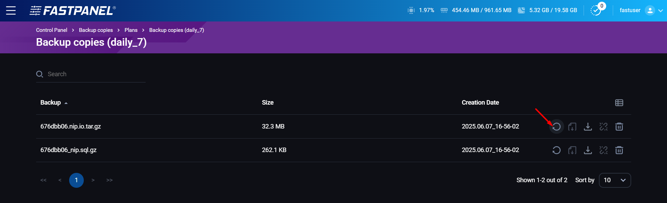Restore the 676dbb06_nip.sql.gz backup
The image size is (667, 203).
tap(556, 150)
